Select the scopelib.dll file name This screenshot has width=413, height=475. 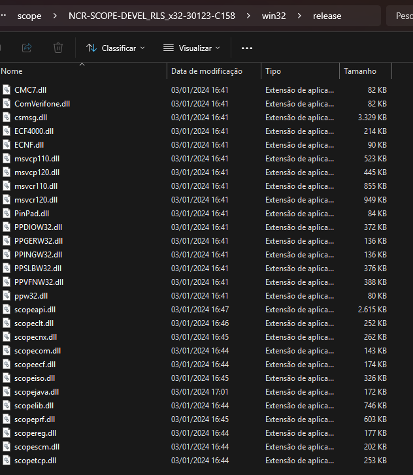click(34, 406)
